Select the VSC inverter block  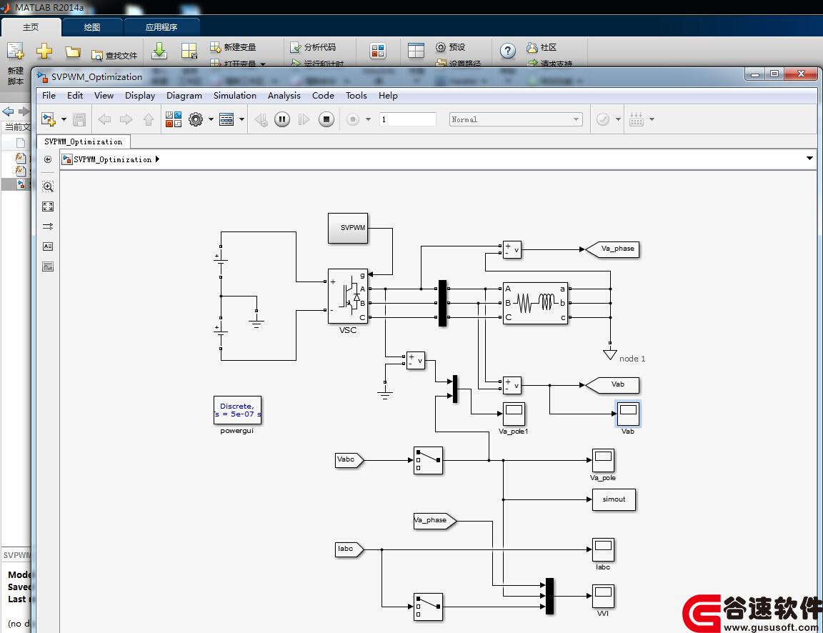click(x=348, y=296)
